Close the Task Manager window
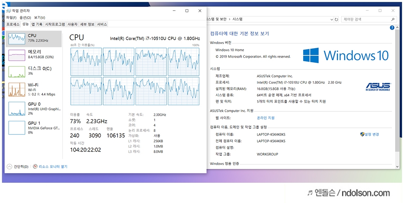The image size is (404, 203). (x=200, y=11)
